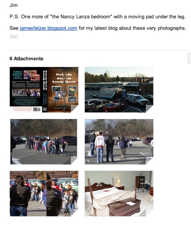191x226 pixels.
Task: Click the partially visible button beside attachments header
Action: [x=189, y=58]
